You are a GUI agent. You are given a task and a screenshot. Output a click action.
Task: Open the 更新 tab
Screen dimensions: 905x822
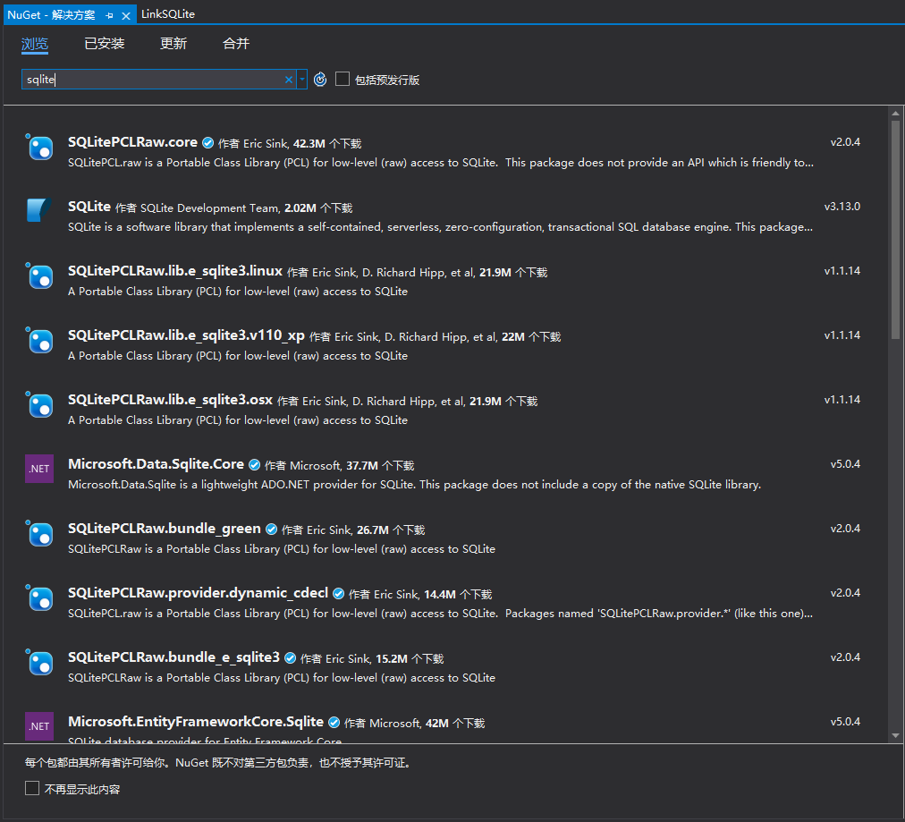(x=173, y=43)
